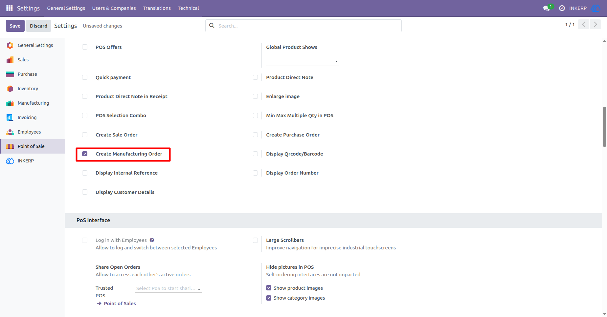Click help icon beside Log in with Employees
This screenshot has height=317, width=607.
click(152, 240)
